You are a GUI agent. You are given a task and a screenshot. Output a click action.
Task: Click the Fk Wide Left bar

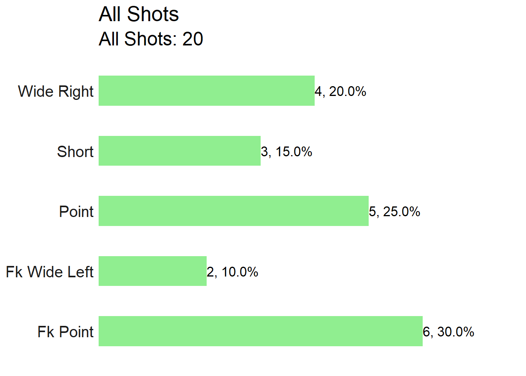[x=153, y=271]
